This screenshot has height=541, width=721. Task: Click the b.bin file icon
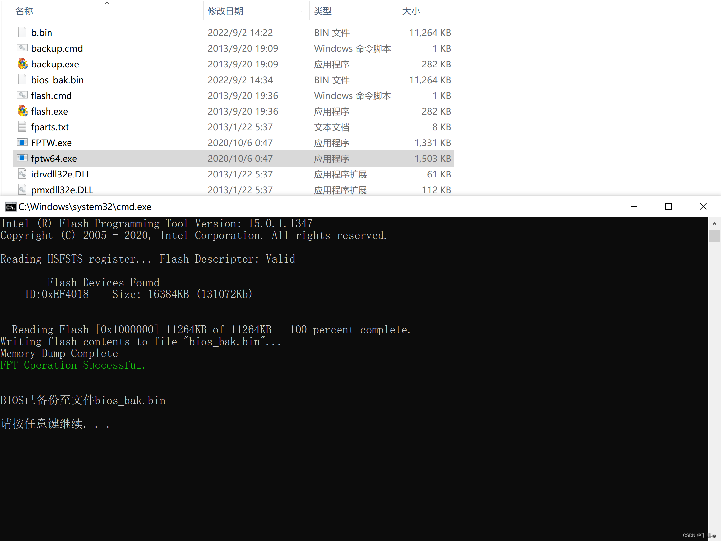click(22, 32)
